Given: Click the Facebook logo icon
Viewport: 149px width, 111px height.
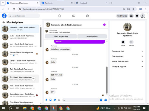Looking at the screenshot, I should pos(4,16).
